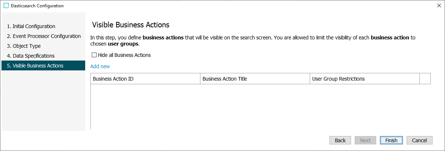Click the Elasticsearch Configuration title bar text
This screenshot has width=445, height=151.
pyautogui.click(x=37, y=6)
